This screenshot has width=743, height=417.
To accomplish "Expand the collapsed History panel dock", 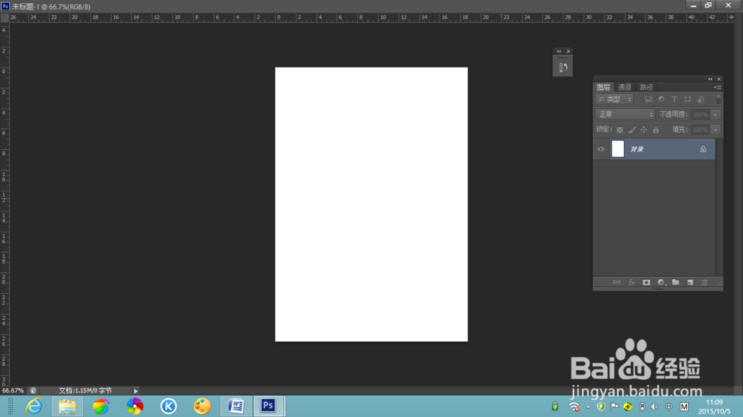I will pos(559,51).
